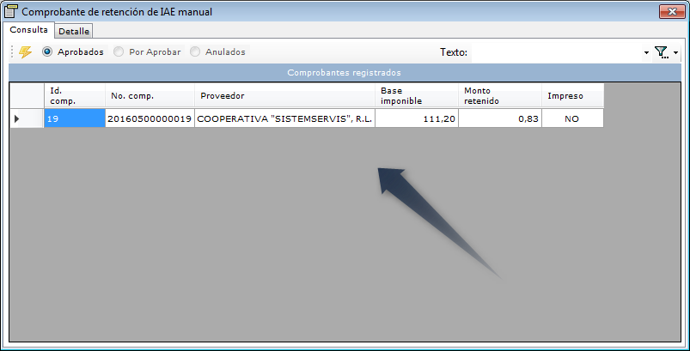Select the Por Aprobar radio button
Screen dimensions: 690x351
pos(119,51)
